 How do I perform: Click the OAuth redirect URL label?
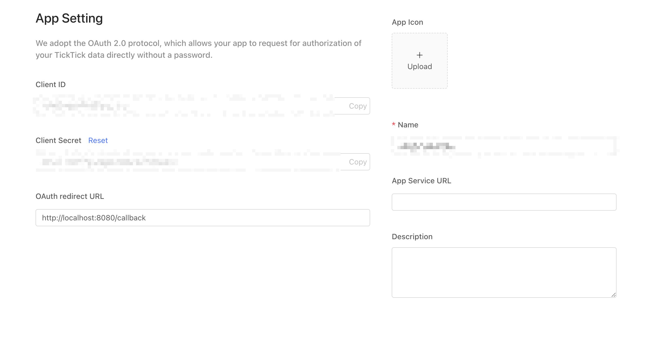coord(70,196)
